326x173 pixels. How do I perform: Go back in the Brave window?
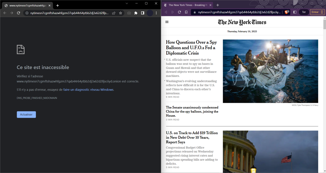165,12
